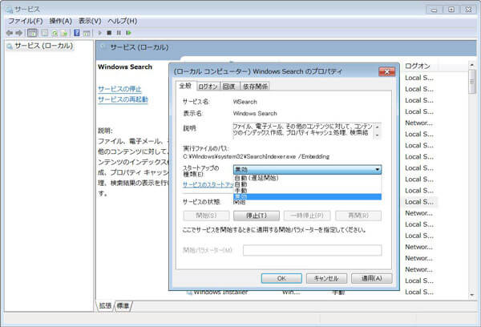Click the 開始パラメーター input field
Image resolution: width=481 pixels, height=327 pixels.
coord(313,250)
